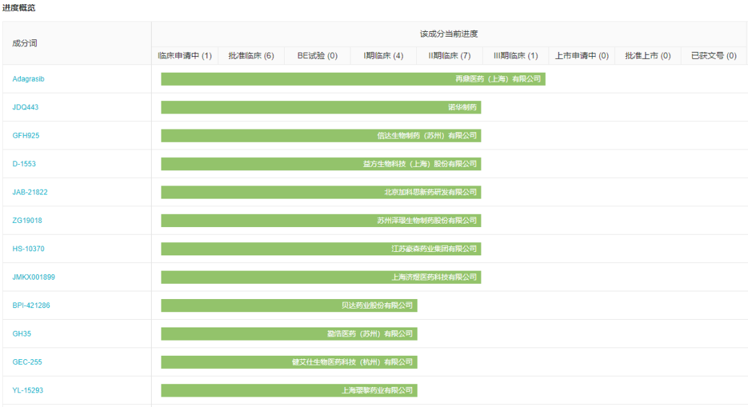The width and height of the screenshot is (748, 407).
Task: Select the 上海璎黎药业有限公司 progress bar
Action: [289, 390]
